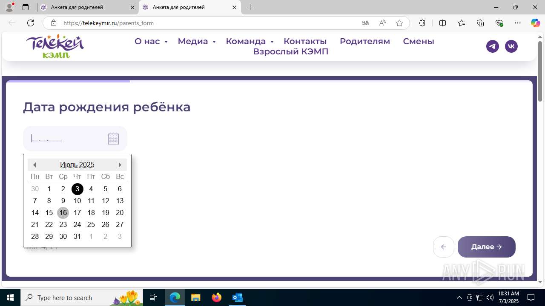View site information lock icon
The width and height of the screenshot is (545, 306).
coord(54,23)
